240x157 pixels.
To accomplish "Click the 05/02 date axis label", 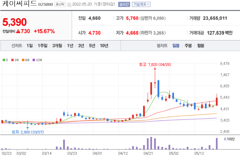I will click(174, 153).
